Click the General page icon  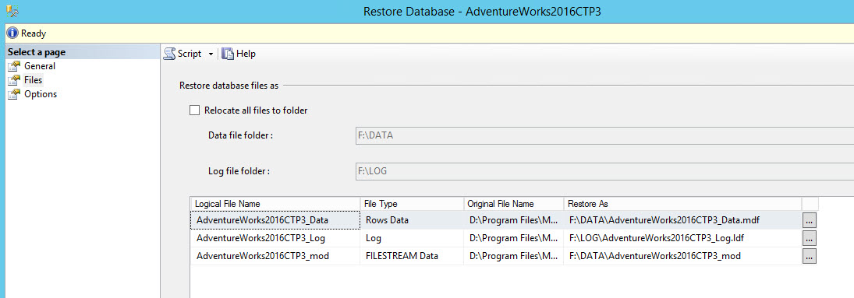(x=14, y=66)
